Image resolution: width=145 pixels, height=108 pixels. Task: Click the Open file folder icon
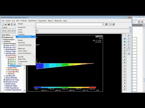point(6,24)
